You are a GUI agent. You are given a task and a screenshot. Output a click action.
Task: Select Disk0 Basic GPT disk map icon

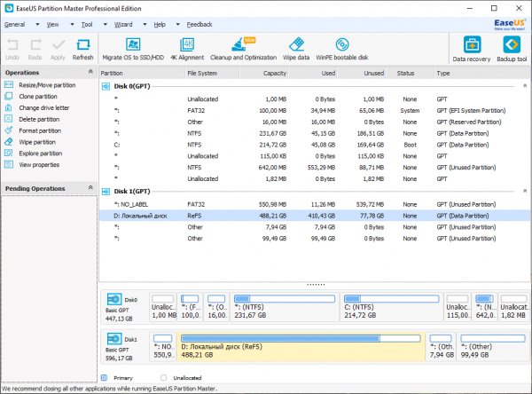coord(114,299)
